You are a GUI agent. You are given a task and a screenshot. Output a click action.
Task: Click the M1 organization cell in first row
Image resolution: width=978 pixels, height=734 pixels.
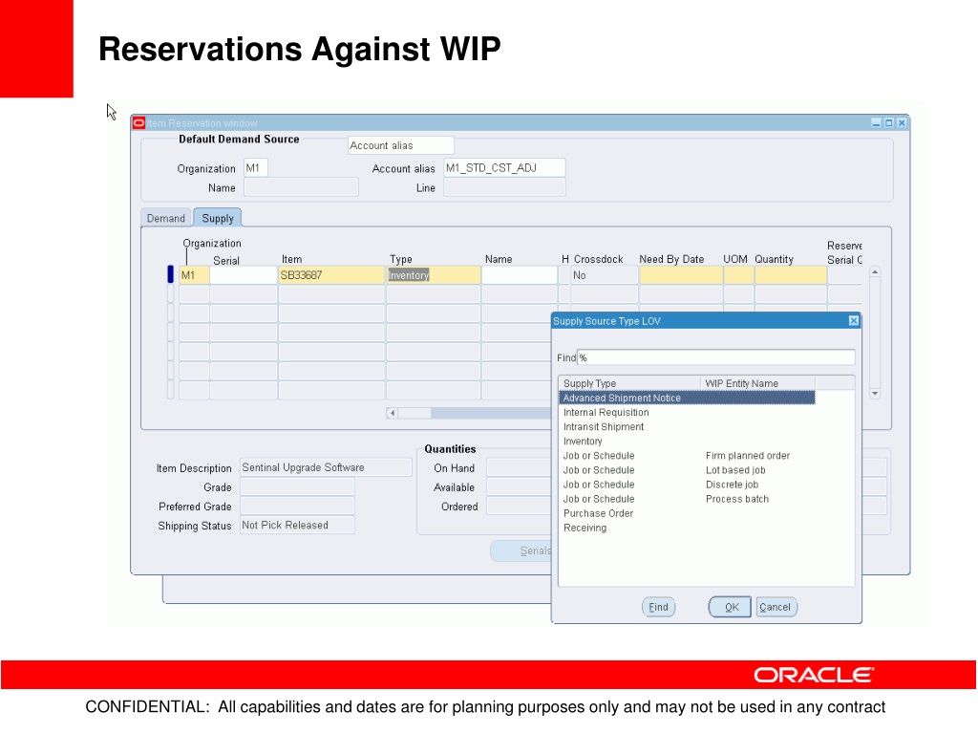[194, 275]
